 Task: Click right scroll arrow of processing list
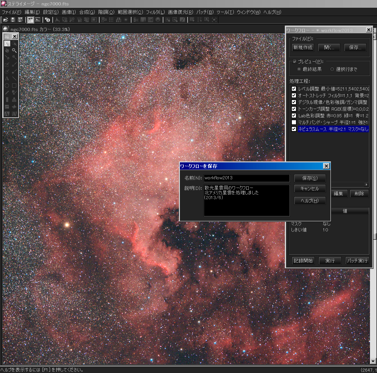[x=366, y=185]
